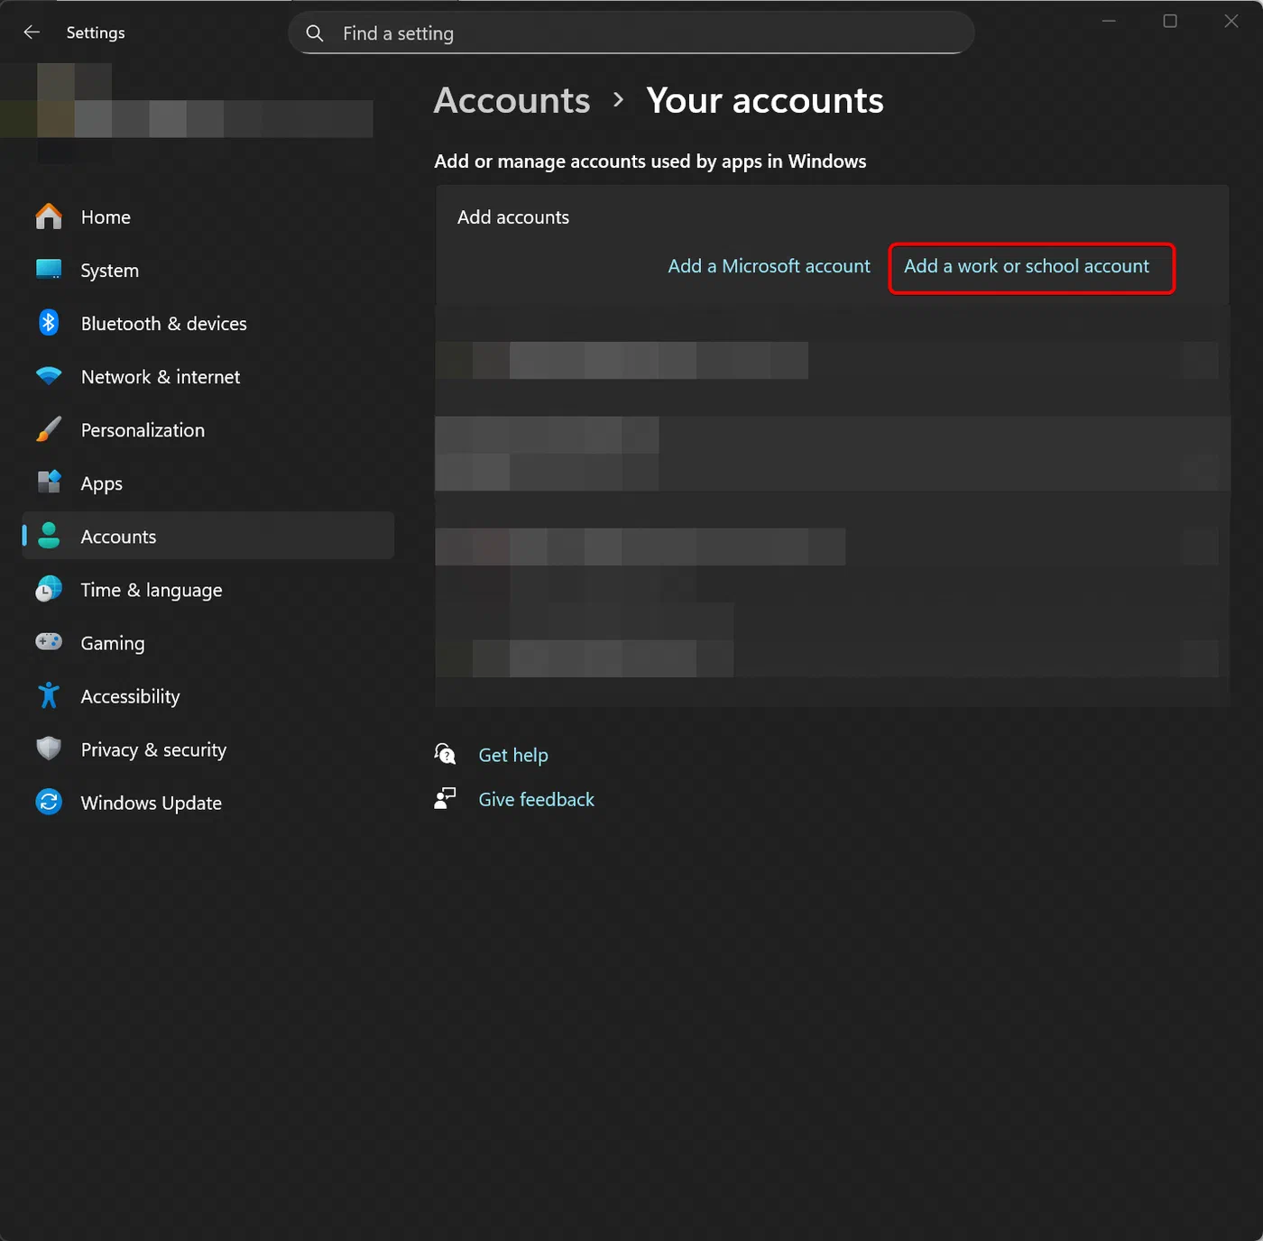The image size is (1263, 1241).
Task: Click the search magnifier icon
Action: click(315, 33)
